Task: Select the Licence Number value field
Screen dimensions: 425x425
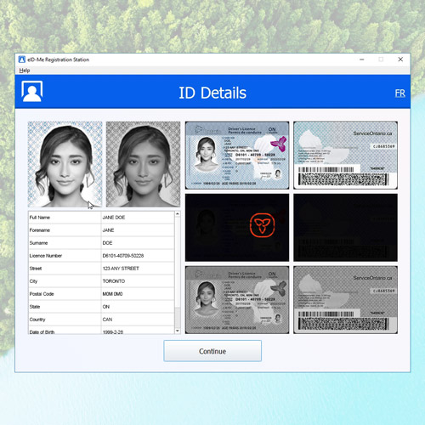Action: click(138, 256)
